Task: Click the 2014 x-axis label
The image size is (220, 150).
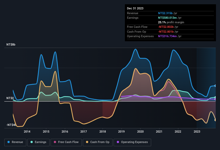Action: [27, 132]
